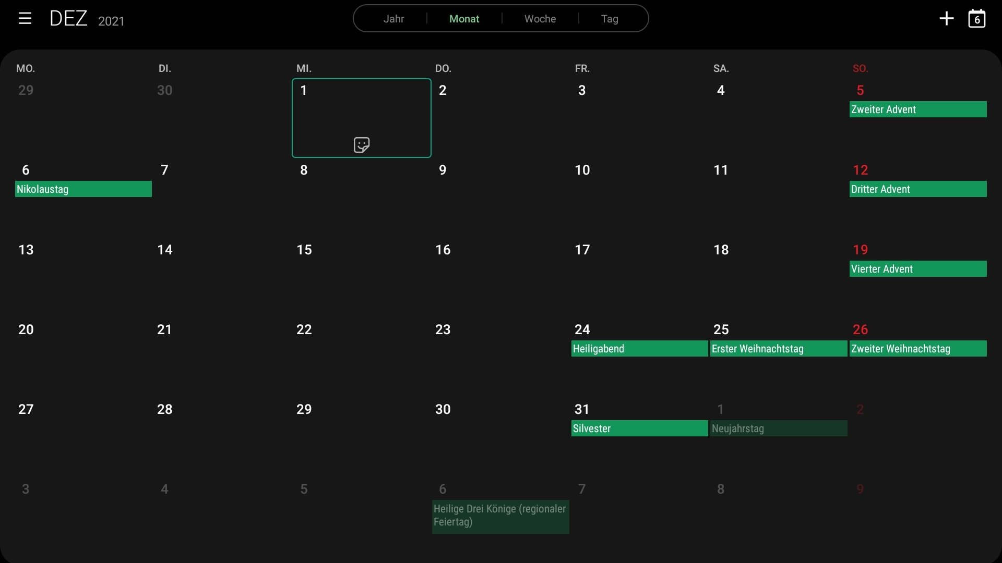This screenshot has height=563, width=1002.
Task: Select the day cell for December 15
Action: coord(361,276)
